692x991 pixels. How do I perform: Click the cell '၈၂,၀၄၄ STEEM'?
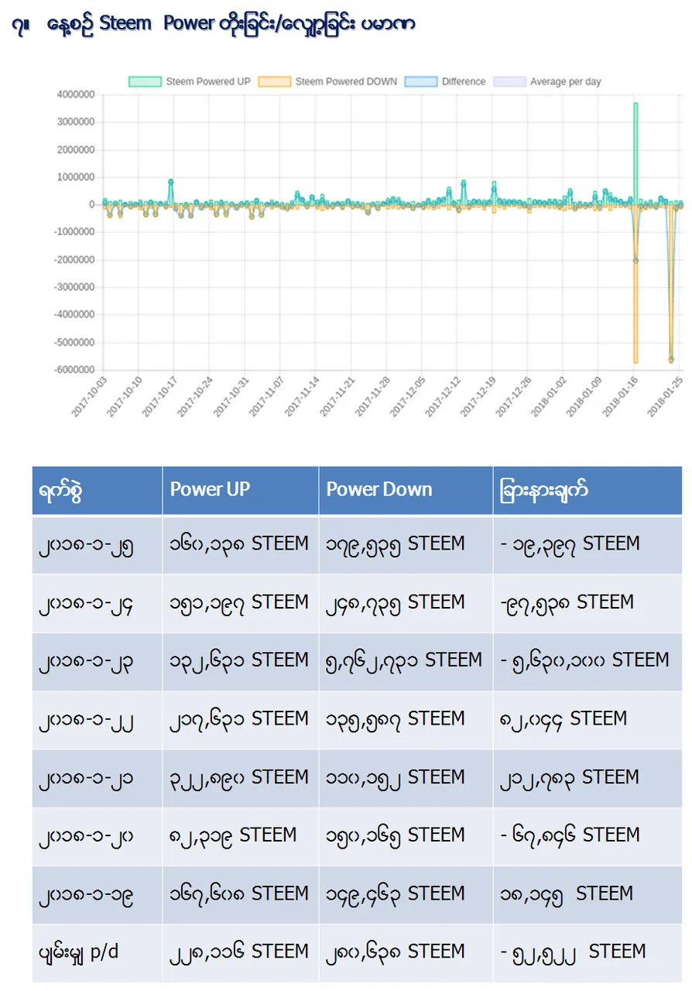point(588,720)
